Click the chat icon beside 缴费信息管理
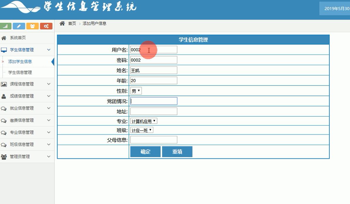The height and width of the screenshot is (204, 350). (x=4, y=121)
